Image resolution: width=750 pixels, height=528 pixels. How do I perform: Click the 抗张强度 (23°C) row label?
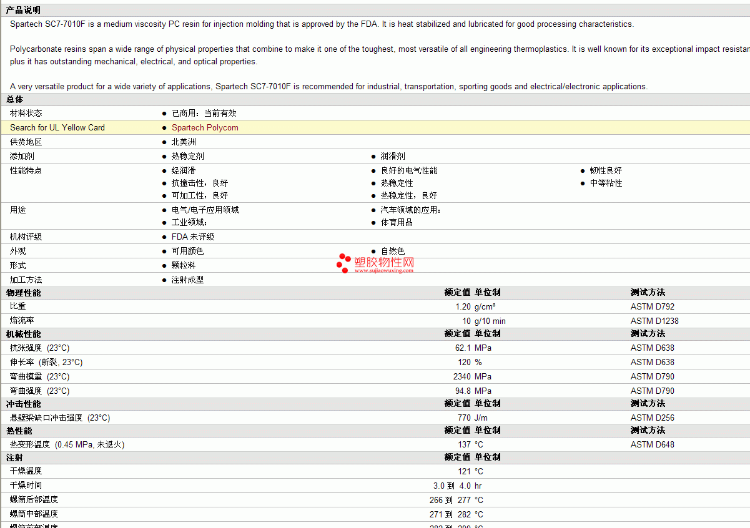pyautogui.click(x=40, y=348)
